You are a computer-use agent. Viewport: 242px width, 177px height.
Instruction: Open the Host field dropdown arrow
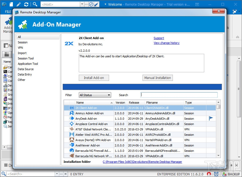[81, 4]
